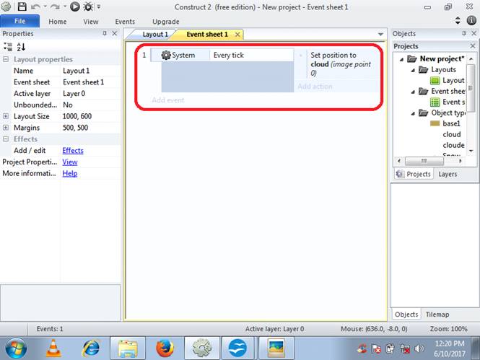Pin the Objects panel
This screenshot has height=360, width=480.
click(x=464, y=33)
